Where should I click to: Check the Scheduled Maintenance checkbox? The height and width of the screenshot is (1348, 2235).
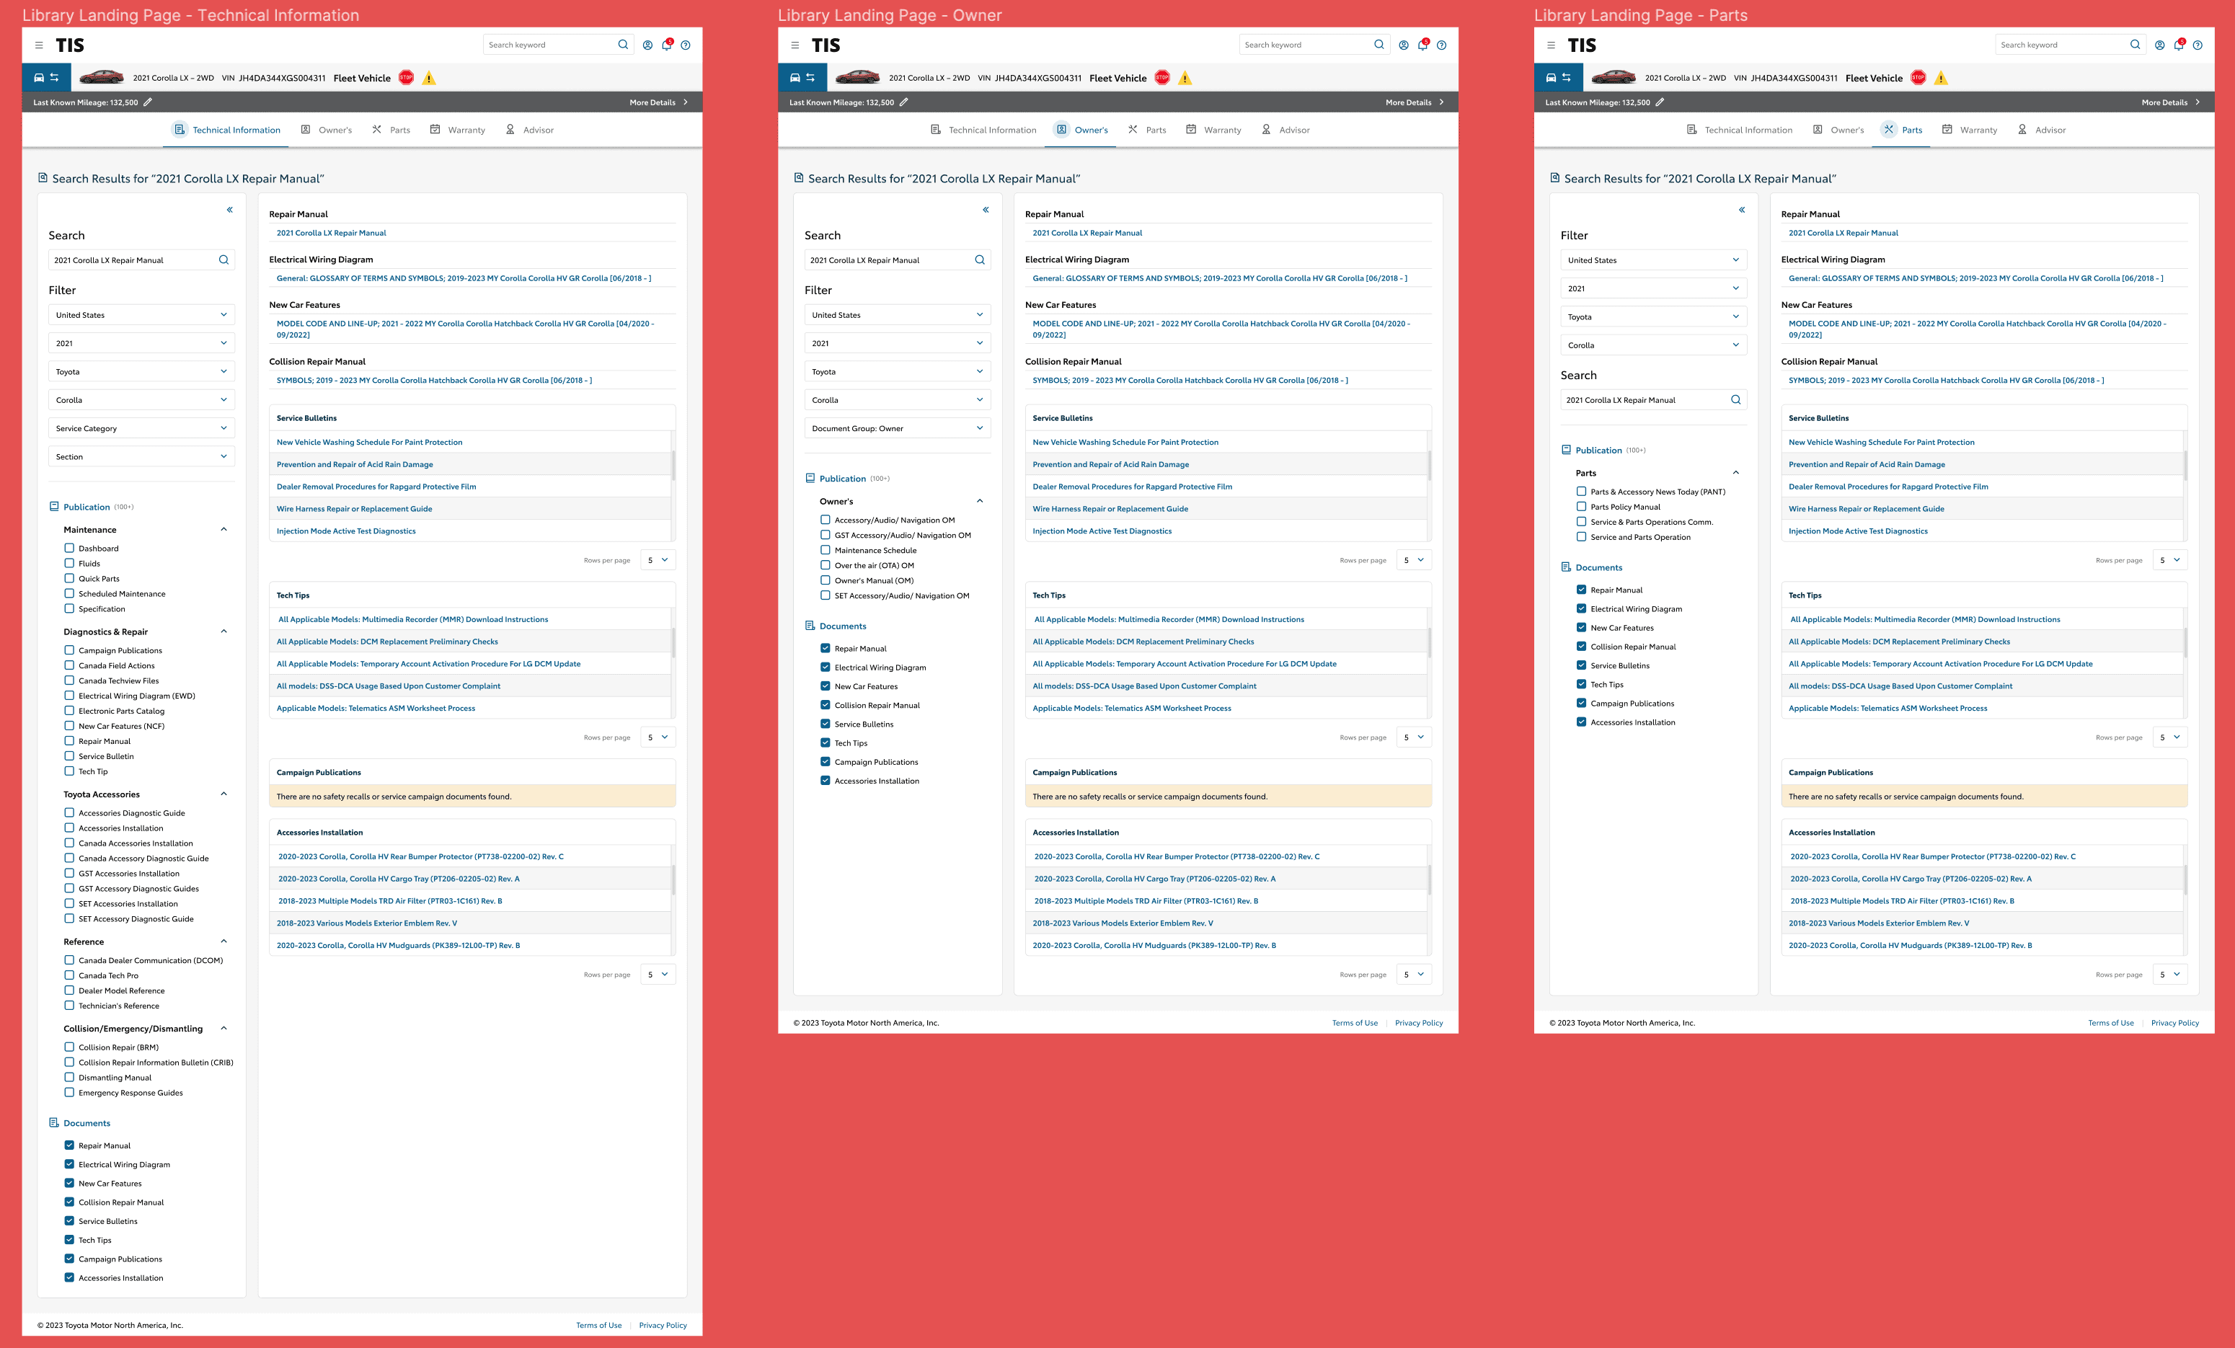point(69,594)
